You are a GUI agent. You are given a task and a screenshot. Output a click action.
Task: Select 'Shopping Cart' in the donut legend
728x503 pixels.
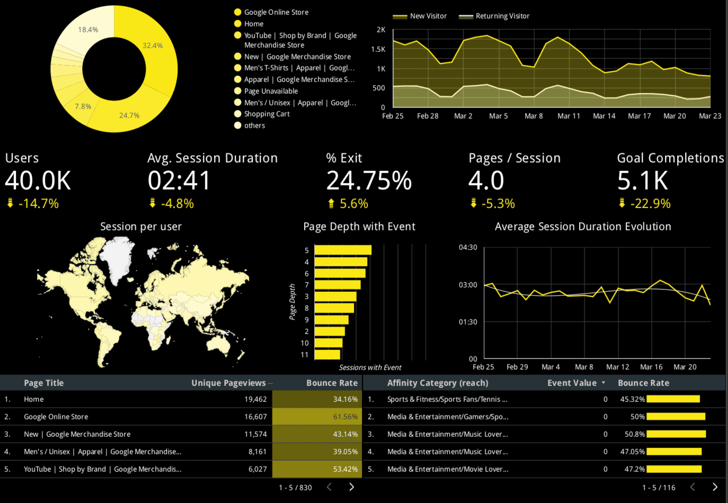(267, 114)
